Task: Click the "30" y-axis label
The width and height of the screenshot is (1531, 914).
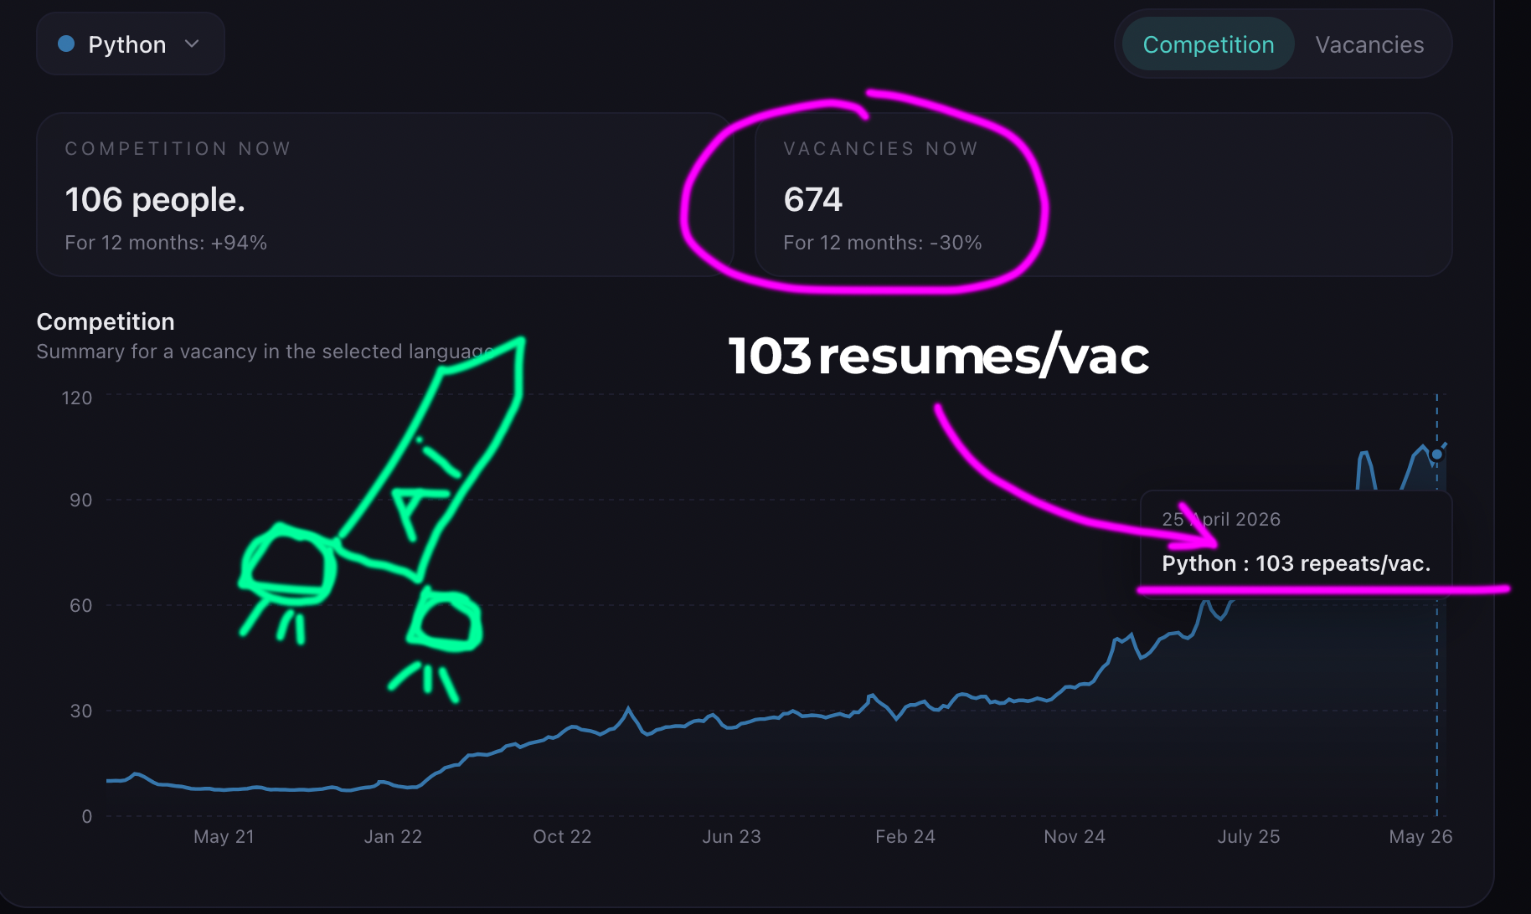Action: click(x=81, y=711)
